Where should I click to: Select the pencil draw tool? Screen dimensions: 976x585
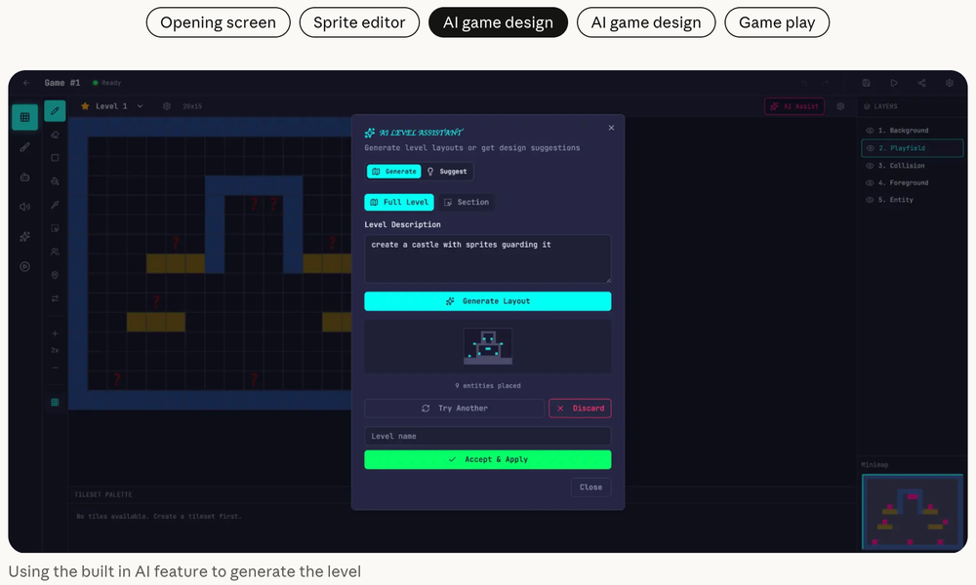pyautogui.click(x=56, y=111)
